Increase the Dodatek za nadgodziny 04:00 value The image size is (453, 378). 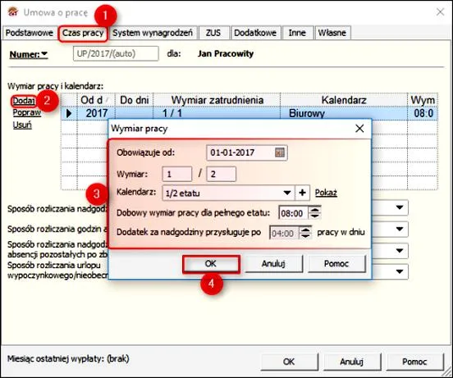pos(305,230)
